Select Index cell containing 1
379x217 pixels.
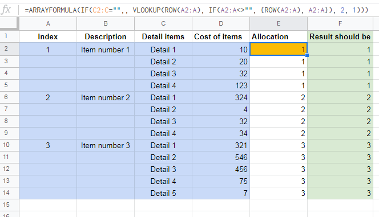point(48,50)
